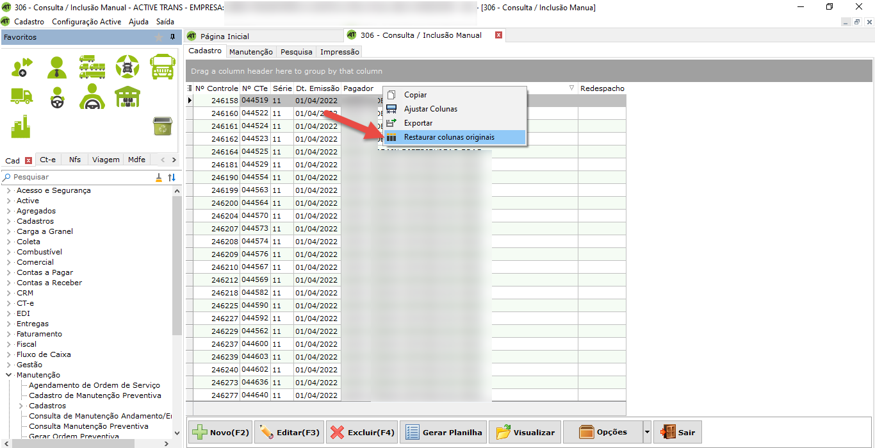Click the blue sort arrows icon
This screenshot has height=448, width=875.
coord(172,178)
